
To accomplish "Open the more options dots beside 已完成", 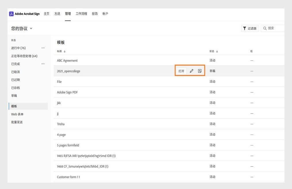I will coord(43,64).
